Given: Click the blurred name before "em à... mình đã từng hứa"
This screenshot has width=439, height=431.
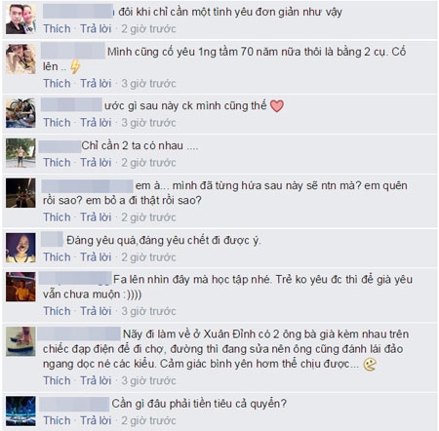Looking at the screenshot, I should pyautogui.click(x=87, y=186).
